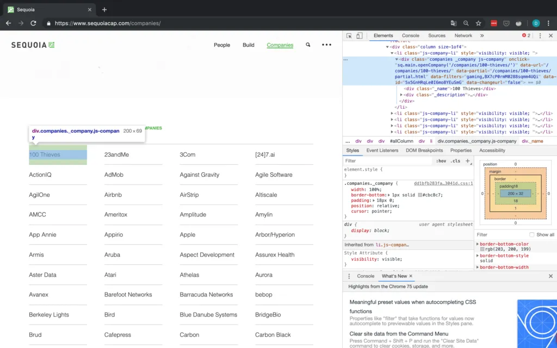
Task: Select #allColumn in breadcrumb
Action: click(401, 141)
